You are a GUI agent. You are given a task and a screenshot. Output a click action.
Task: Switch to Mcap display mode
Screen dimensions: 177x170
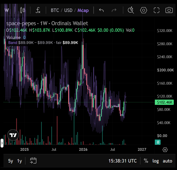tap(83, 10)
